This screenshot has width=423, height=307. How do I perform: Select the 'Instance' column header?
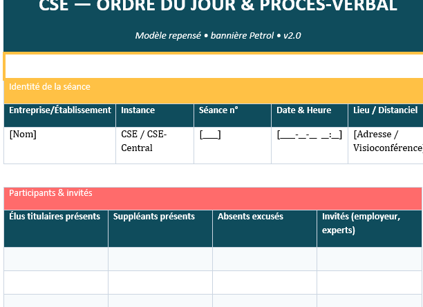[155, 115]
